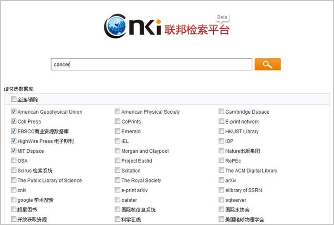Select the 国际水协会 checkbox
The image size is (334, 225).
point(221,209)
